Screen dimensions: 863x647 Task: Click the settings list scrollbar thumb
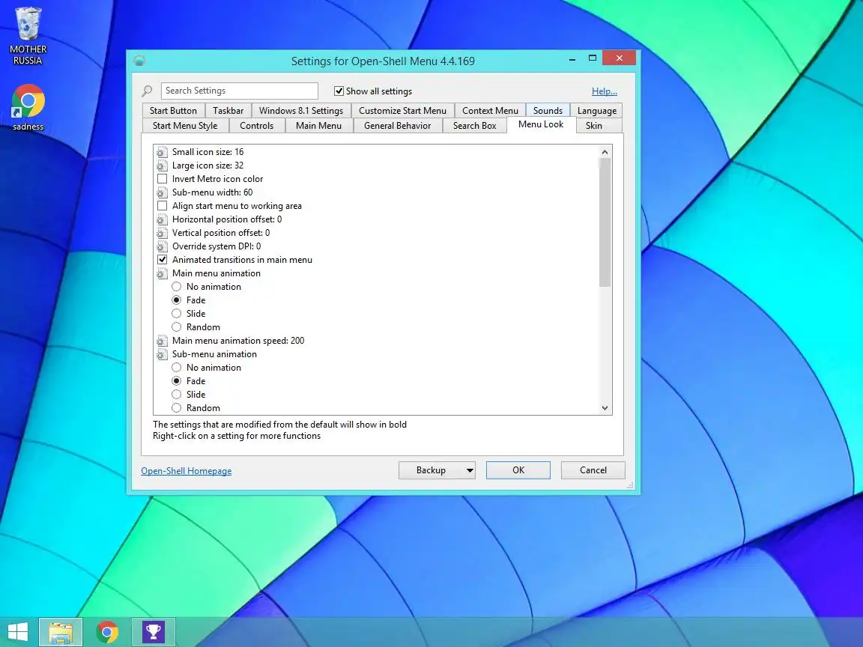tap(605, 222)
